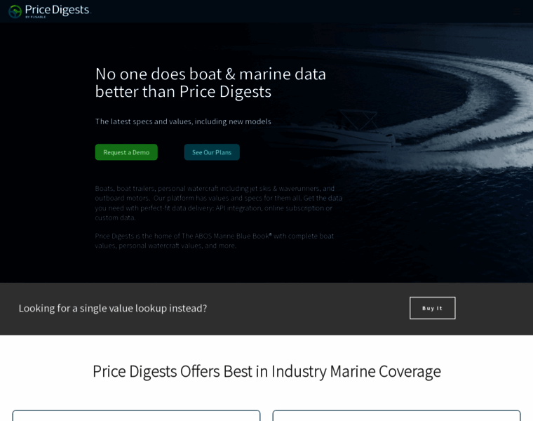Click the 'Best in Industry Marine Coverage' heading
This screenshot has height=421, width=533.
coord(266,371)
